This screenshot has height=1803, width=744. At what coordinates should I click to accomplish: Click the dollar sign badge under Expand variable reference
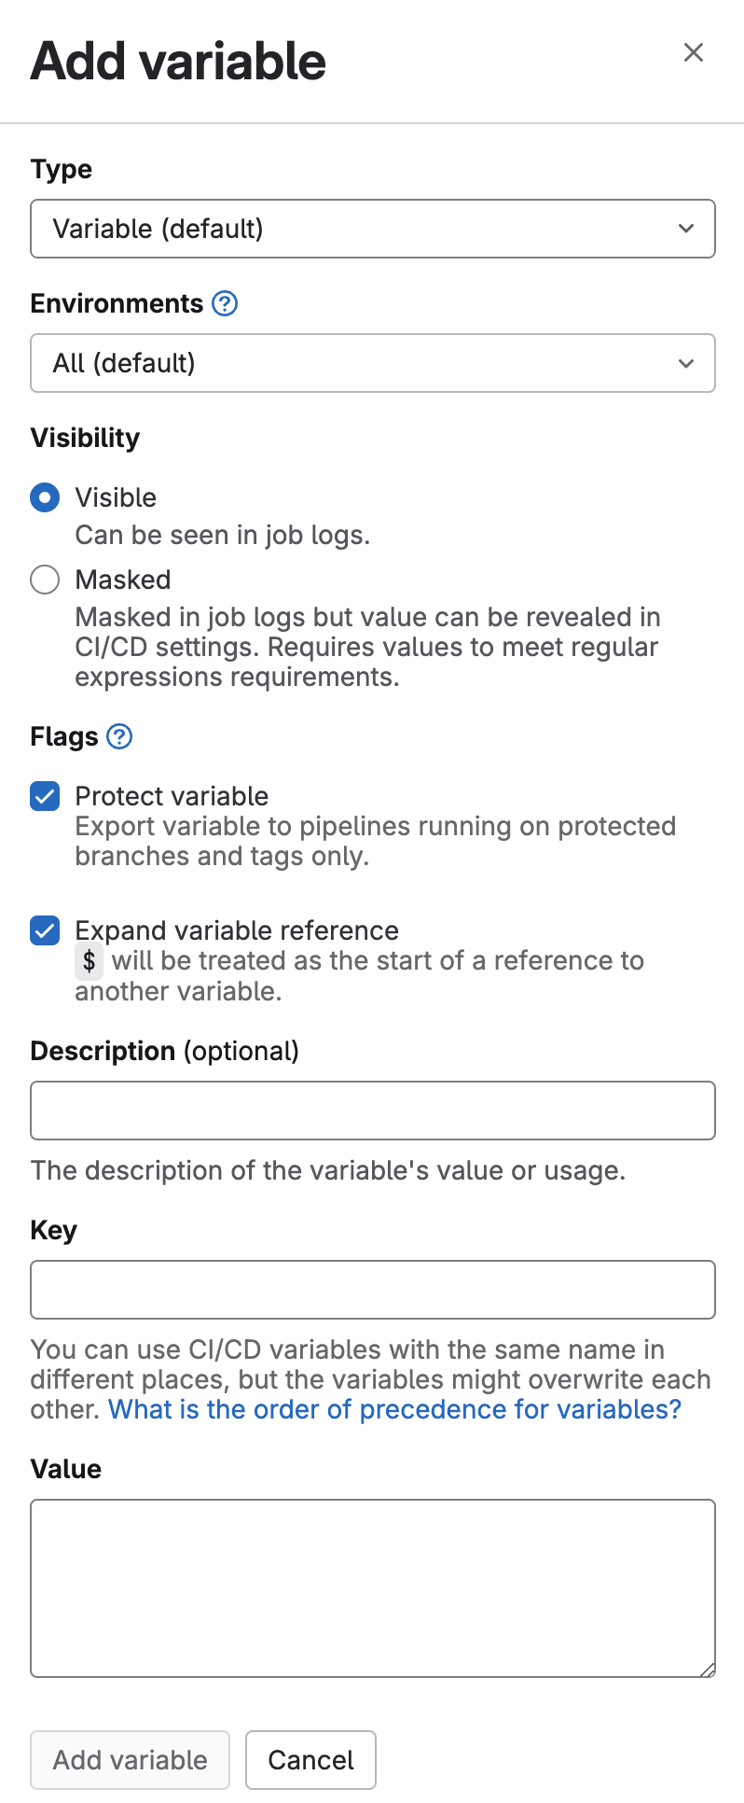[89, 960]
